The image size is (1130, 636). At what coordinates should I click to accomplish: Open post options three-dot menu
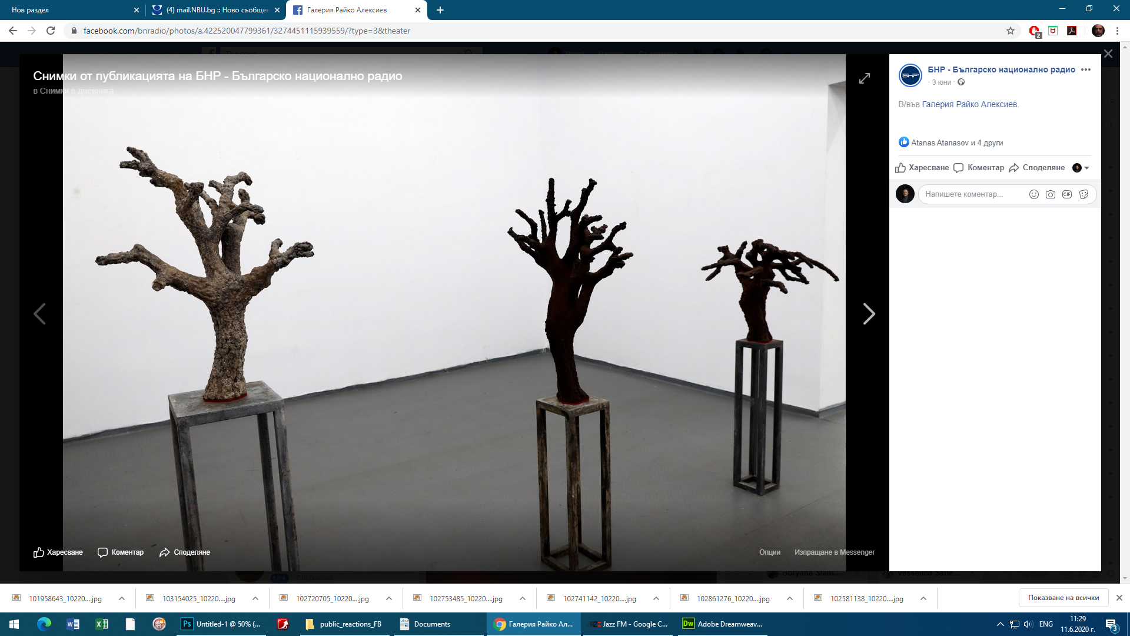point(1086,69)
